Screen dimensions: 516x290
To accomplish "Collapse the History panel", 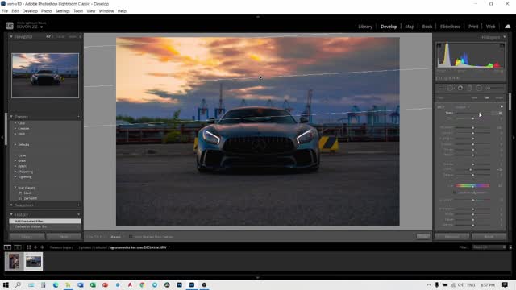I will 11,215.
